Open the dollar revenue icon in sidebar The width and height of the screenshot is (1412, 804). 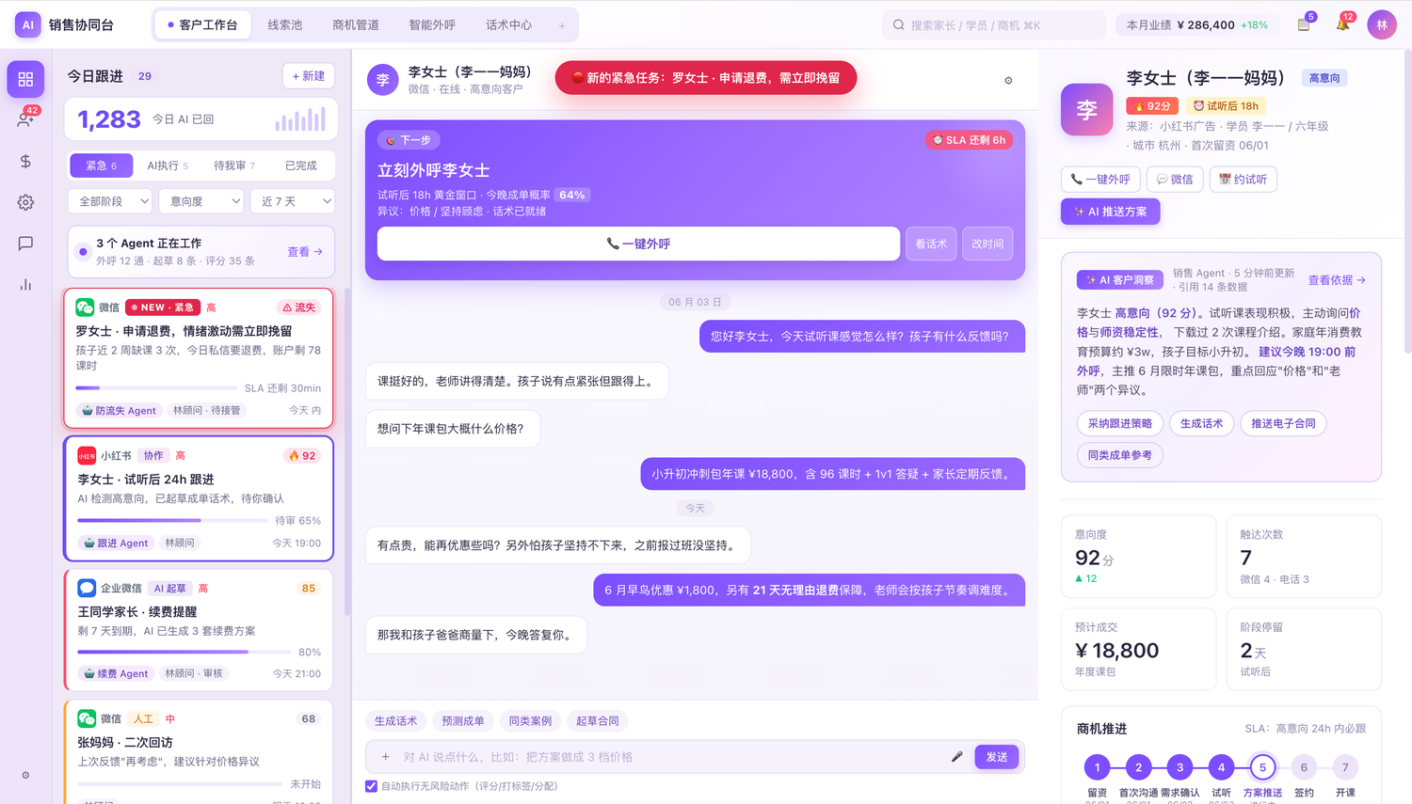point(25,161)
